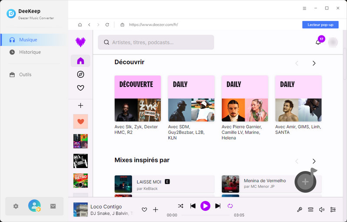Click the browser home icon
The width and height of the screenshot is (347, 222).
(80, 25)
